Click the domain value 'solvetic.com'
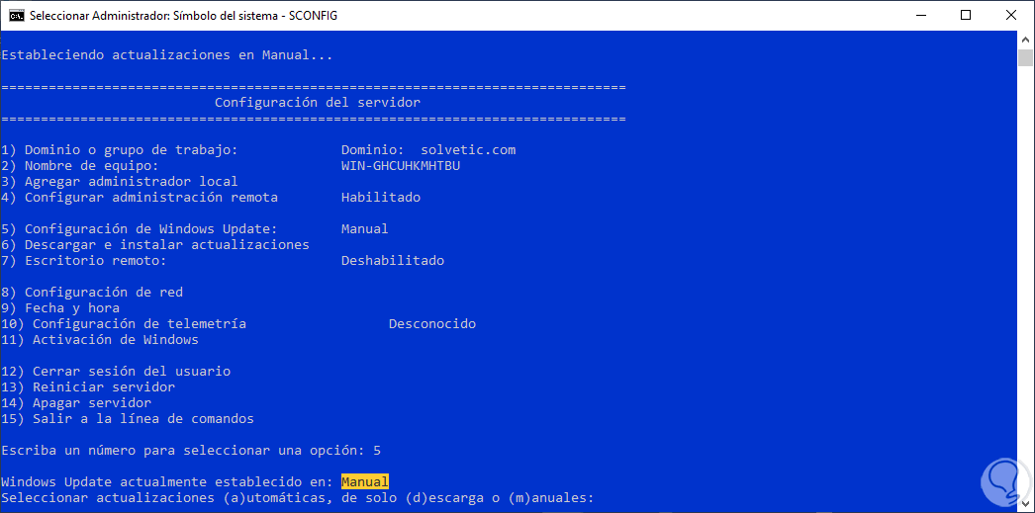The height and width of the screenshot is (513, 1035). click(x=468, y=150)
